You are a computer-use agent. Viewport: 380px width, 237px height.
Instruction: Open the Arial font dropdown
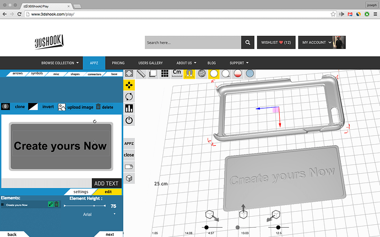(88, 214)
